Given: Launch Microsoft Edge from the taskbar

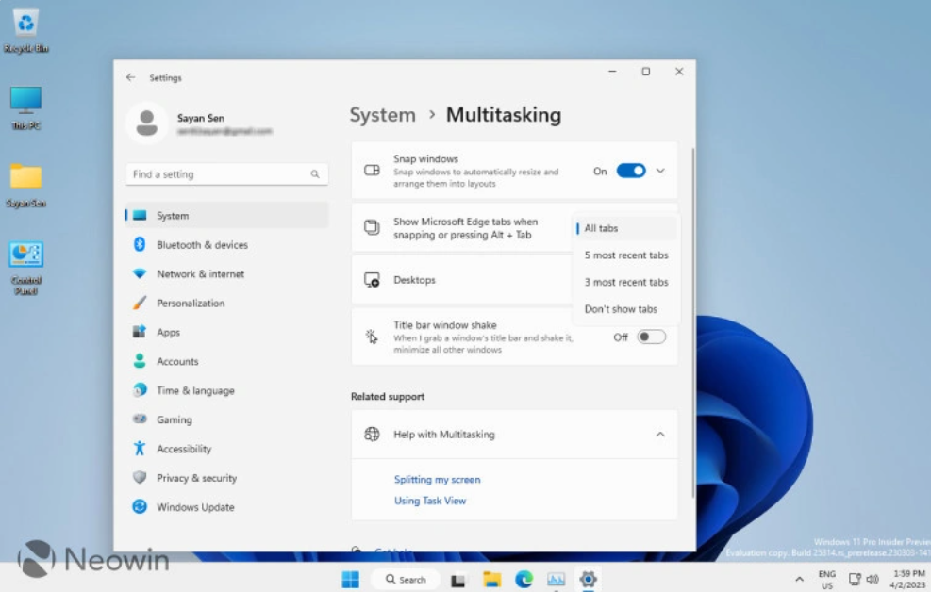Looking at the screenshot, I should (x=524, y=579).
